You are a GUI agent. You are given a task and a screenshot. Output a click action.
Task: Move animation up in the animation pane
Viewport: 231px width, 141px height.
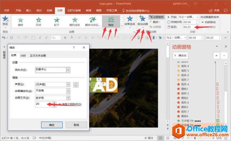pyautogui.click(x=217, y=56)
